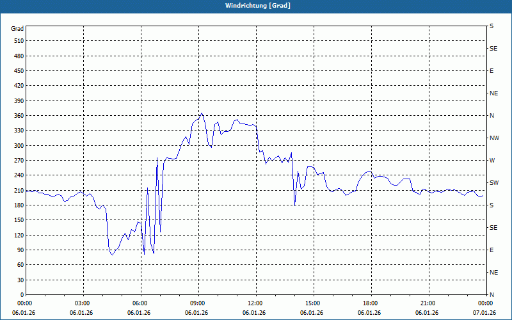Viewport: 512px width, 320px height.
Task: Click the N compass label at the 0 level
Action: 492,295
